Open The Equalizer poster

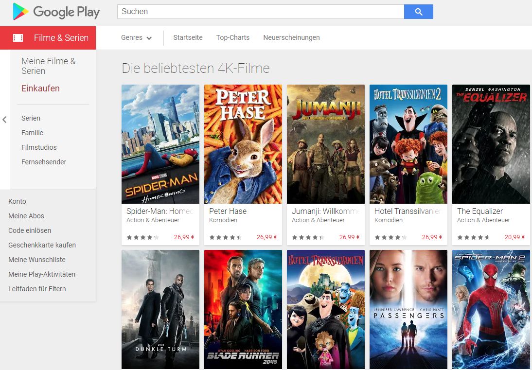coord(491,144)
